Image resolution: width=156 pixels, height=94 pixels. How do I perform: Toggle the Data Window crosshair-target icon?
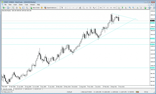17,8
